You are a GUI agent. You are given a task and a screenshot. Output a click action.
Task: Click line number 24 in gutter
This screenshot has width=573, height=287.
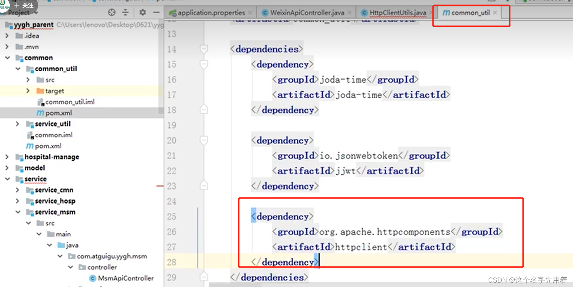point(172,201)
